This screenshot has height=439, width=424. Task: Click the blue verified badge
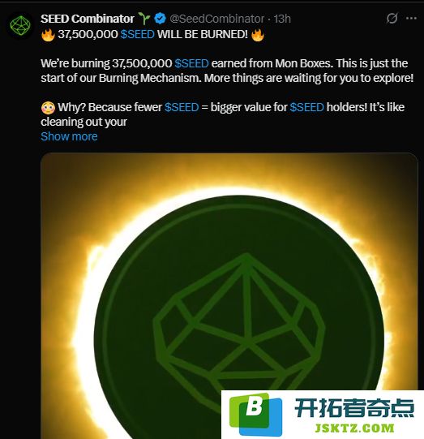[x=160, y=19]
